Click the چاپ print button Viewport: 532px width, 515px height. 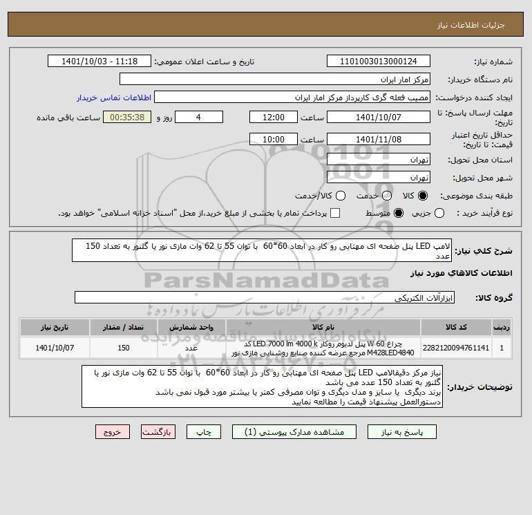pyautogui.click(x=204, y=432)
